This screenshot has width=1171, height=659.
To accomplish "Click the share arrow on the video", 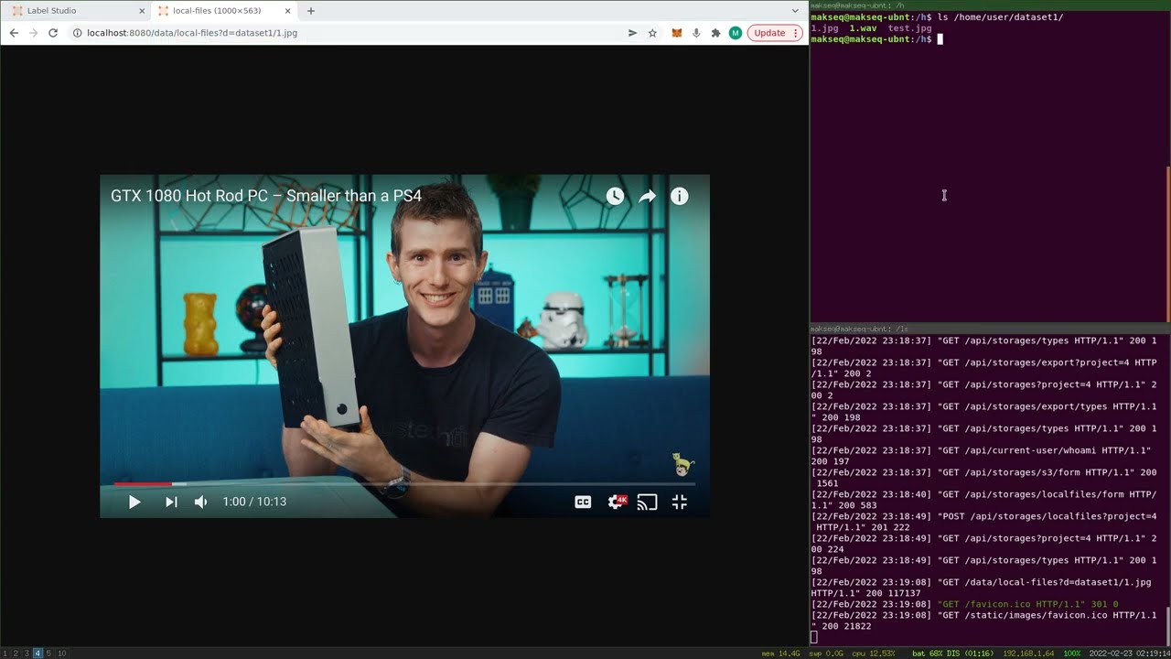I will [x=648, y=196].
